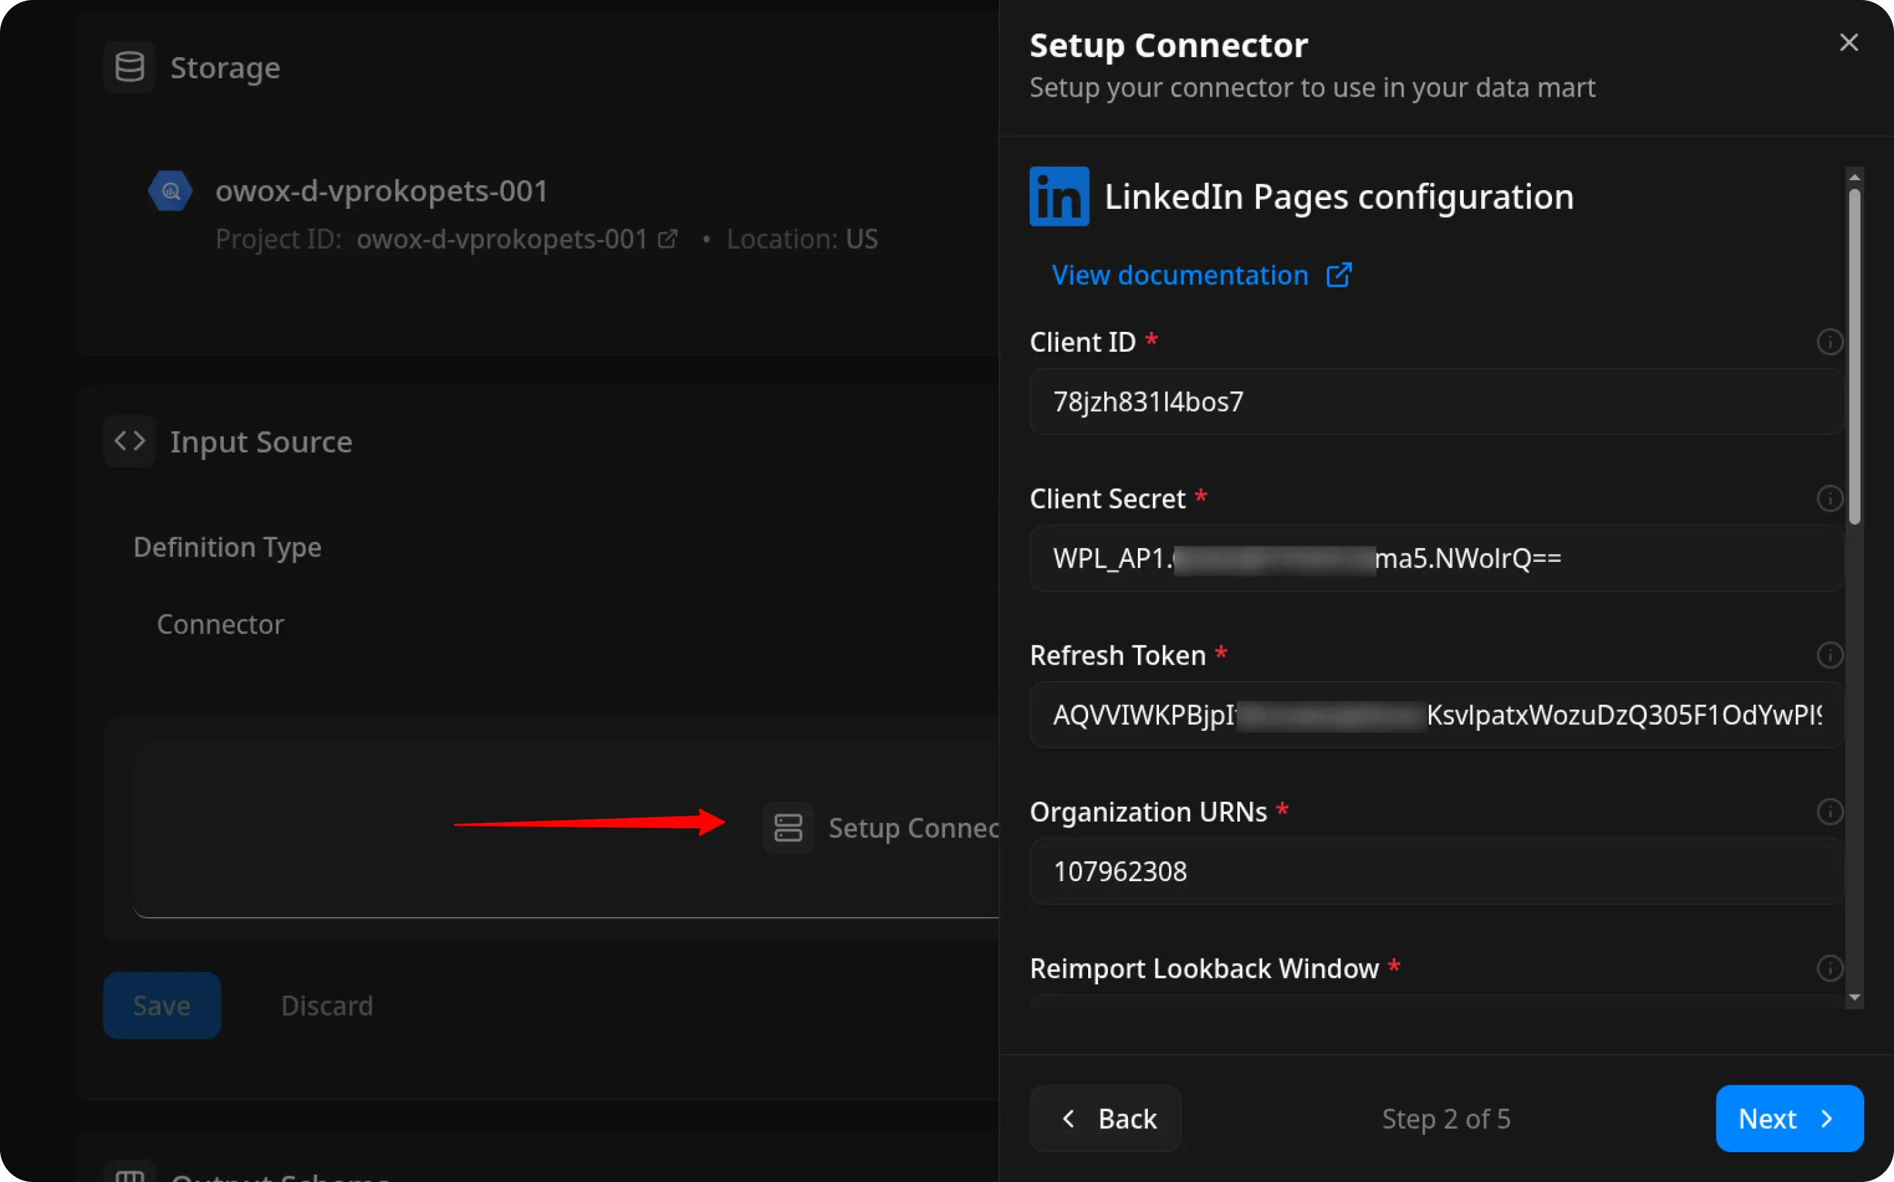Click scrollbar down arrow in configuration panel

[1854, 998]
